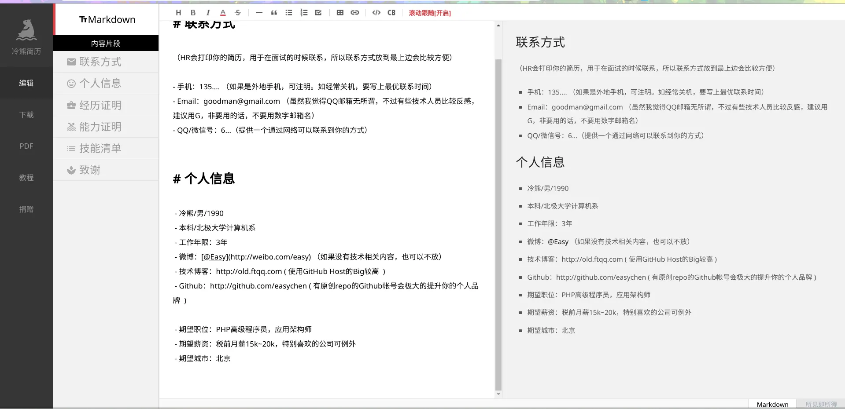
Task: Click editor line starting '- 技术博客'
Action: coord(280,271)
